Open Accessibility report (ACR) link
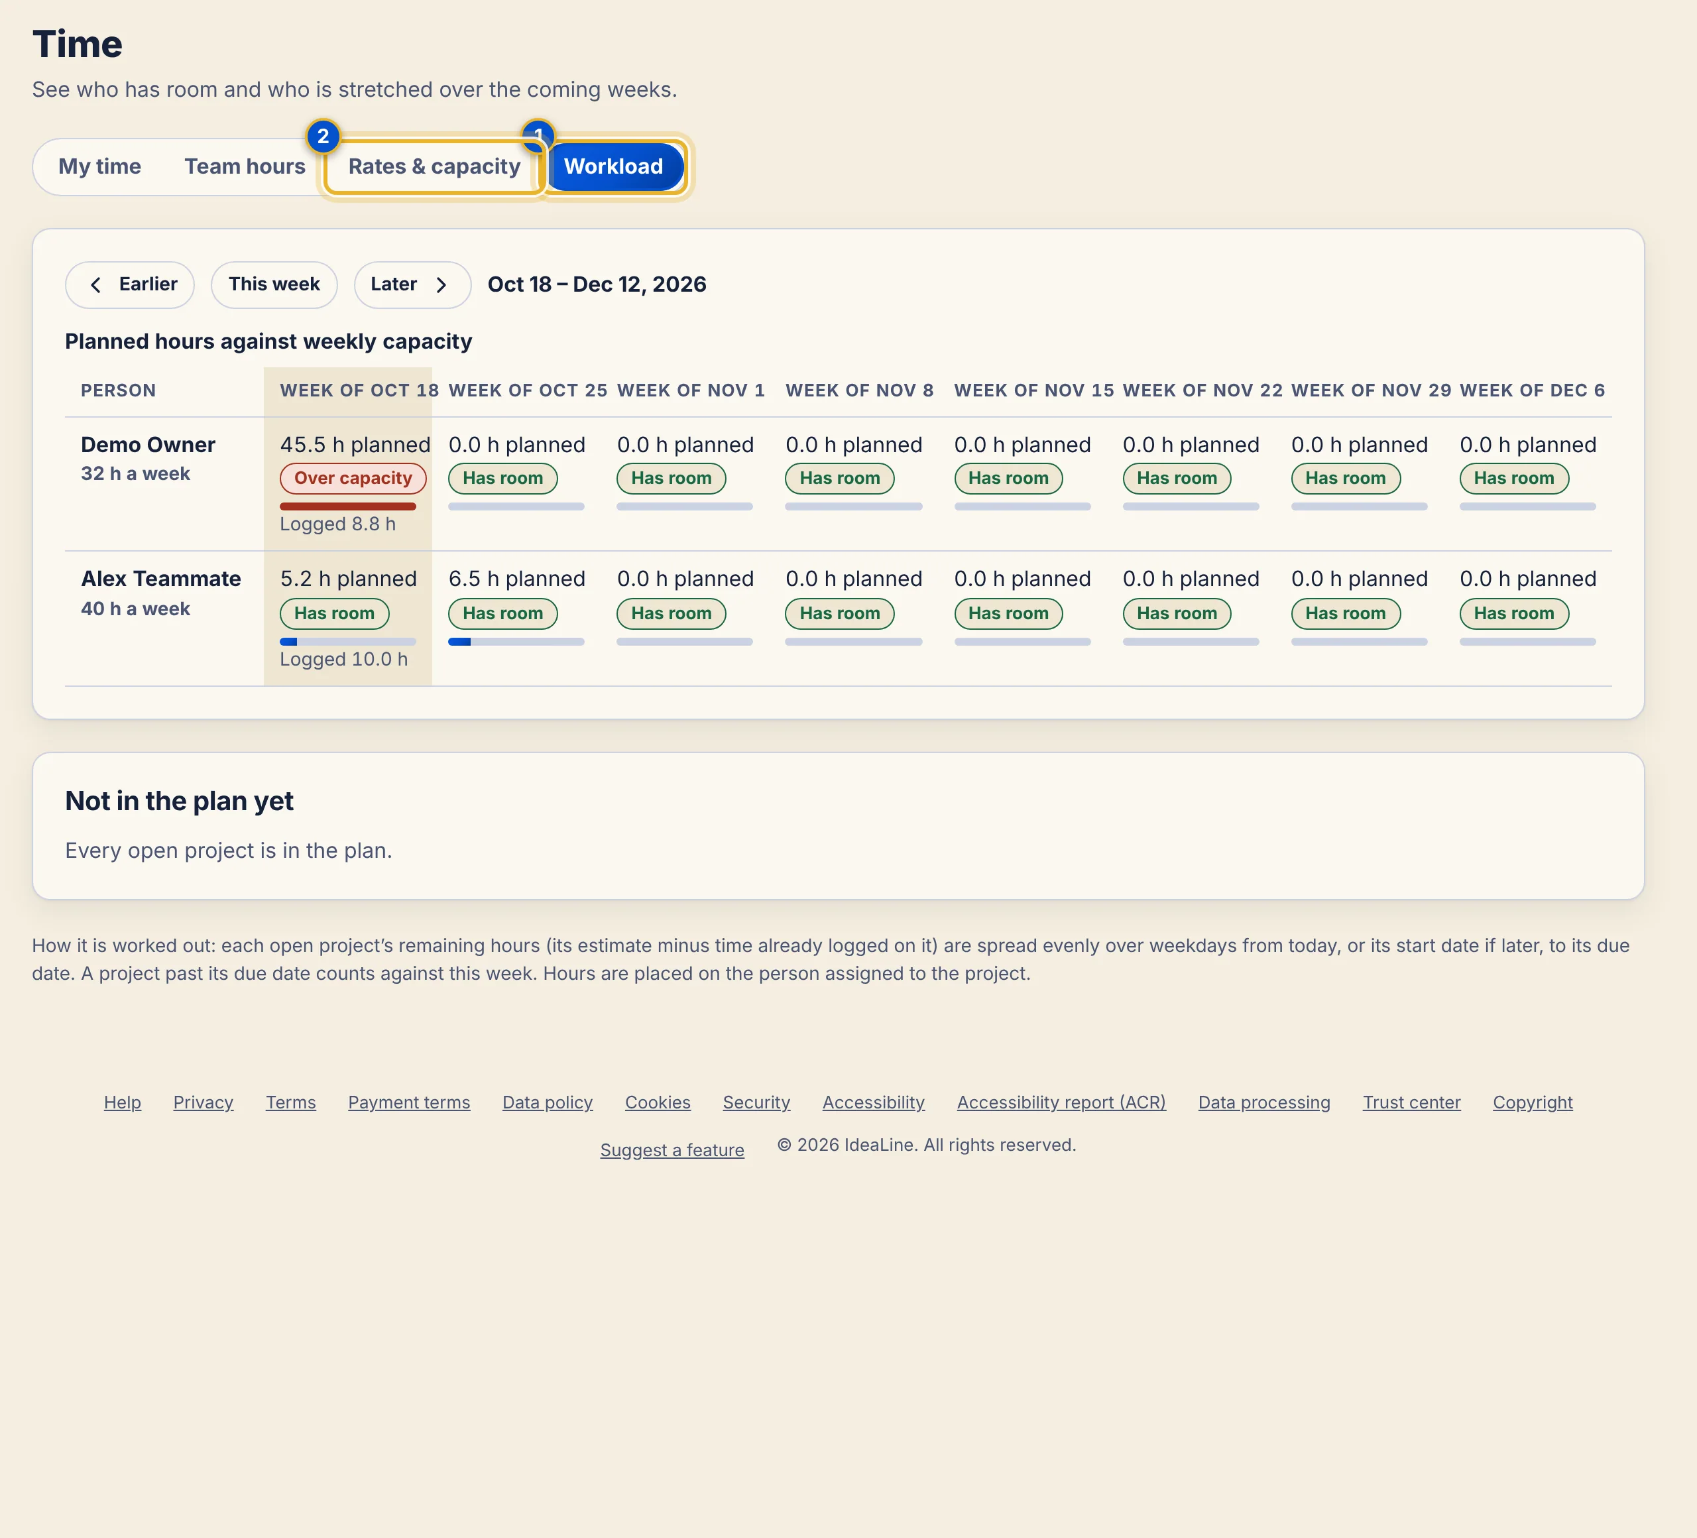The width and height of the screenshot is (1697, 1538). 1061,1102
